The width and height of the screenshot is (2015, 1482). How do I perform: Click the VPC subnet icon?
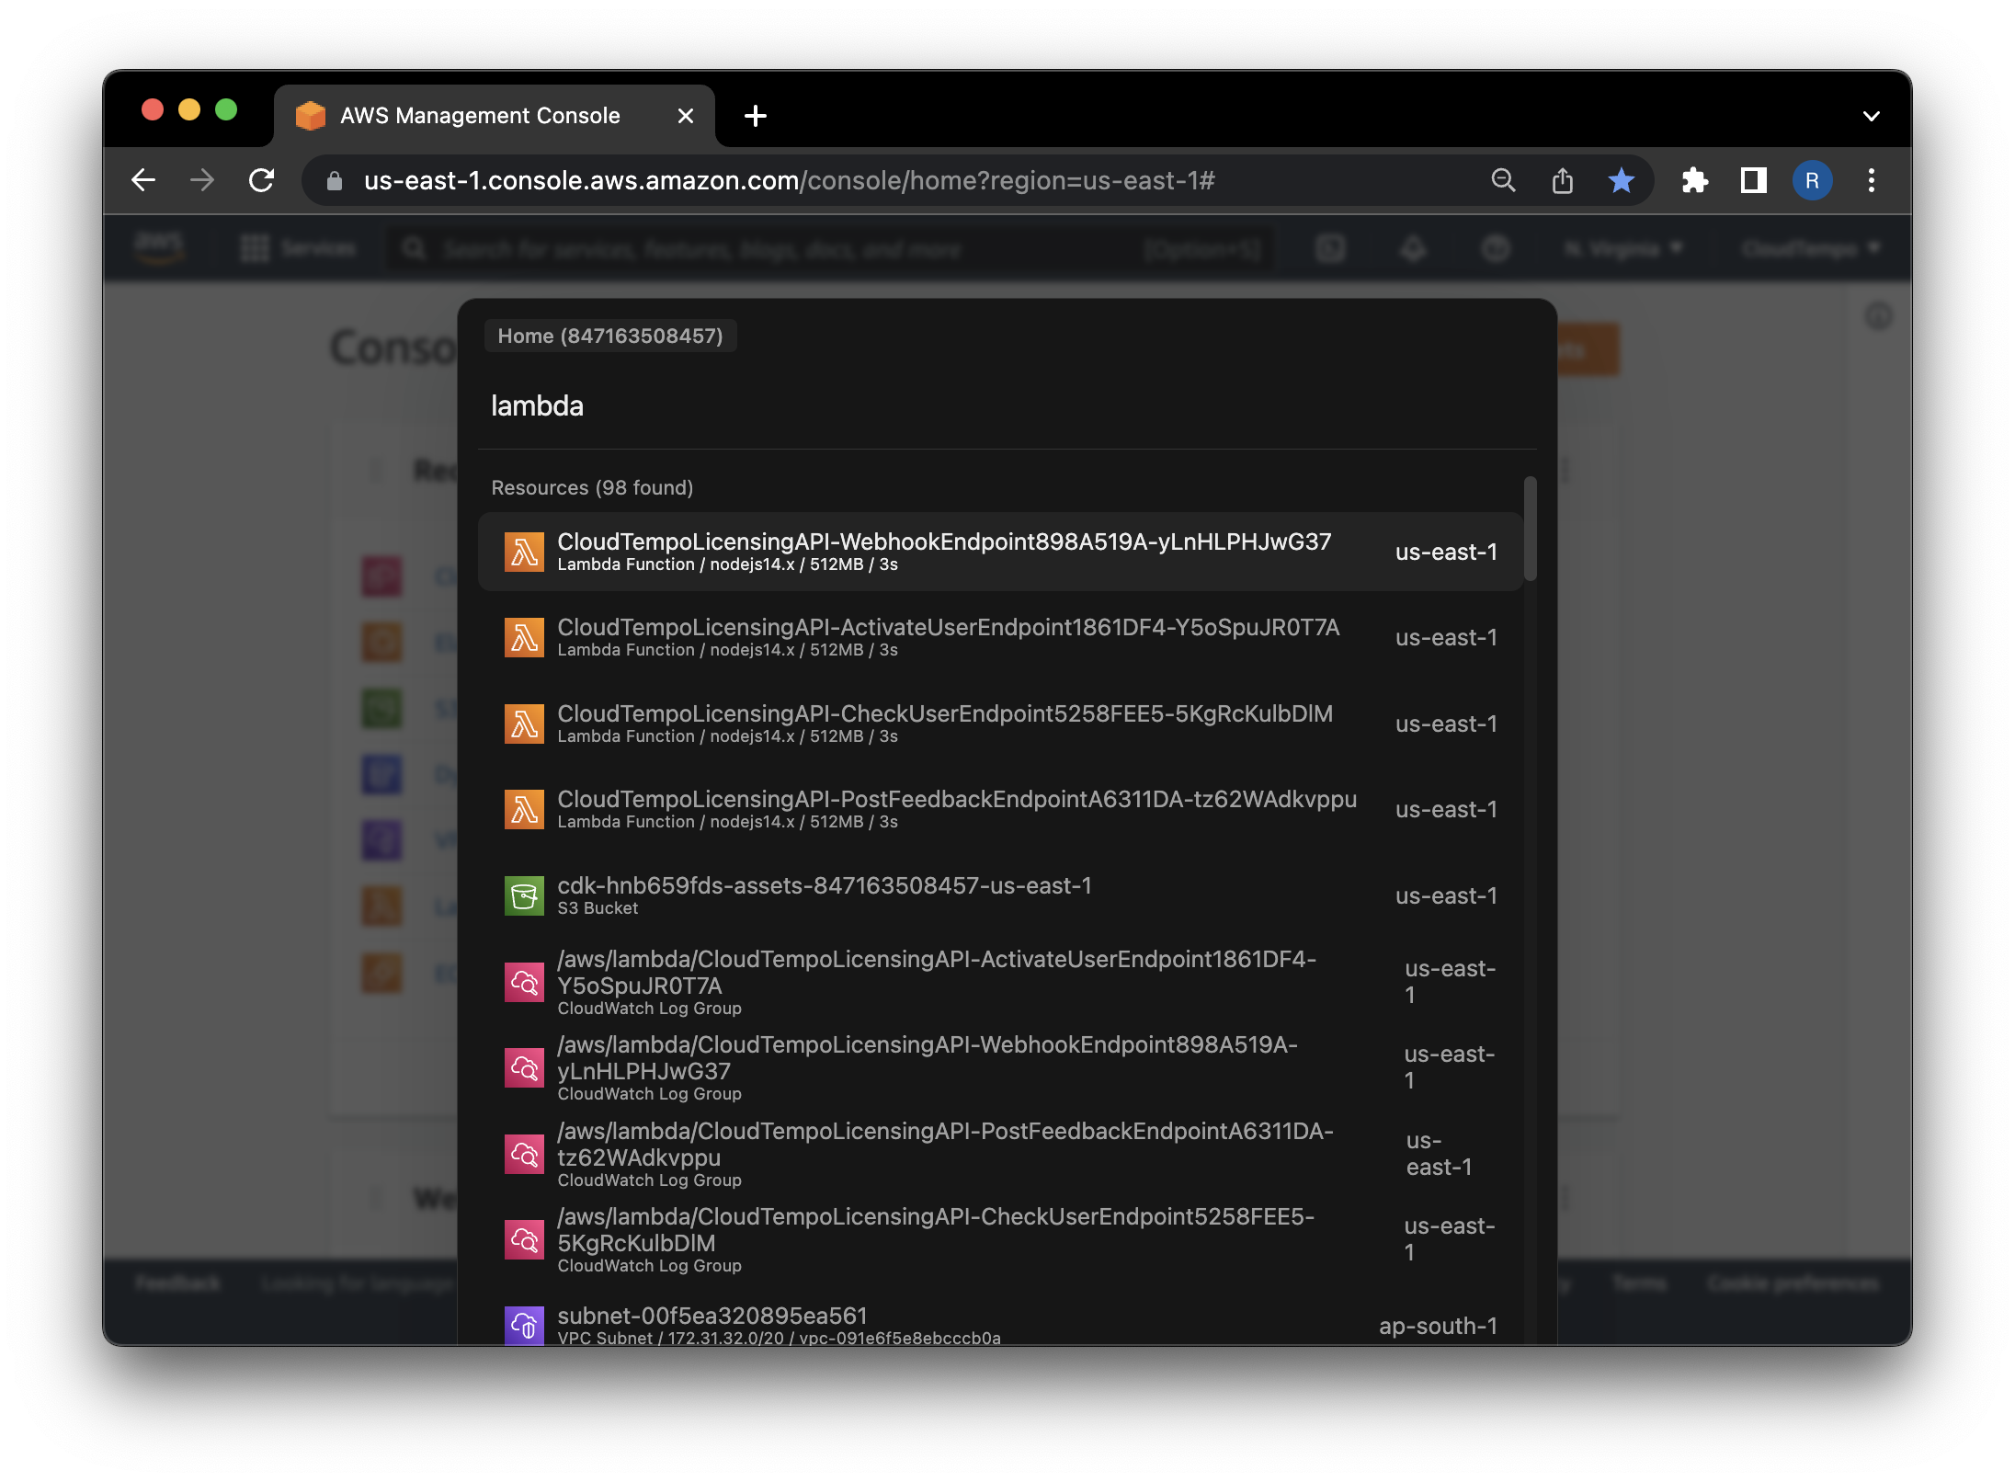(x=524, y=1325)
